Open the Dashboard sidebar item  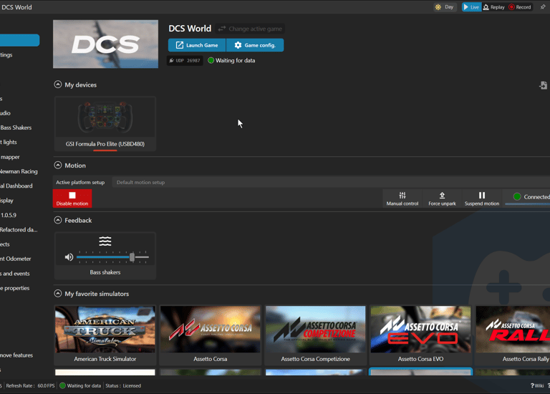point(16,186)
